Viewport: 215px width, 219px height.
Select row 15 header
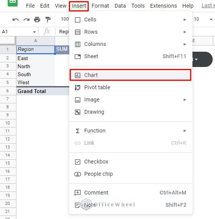click(8, 163)
